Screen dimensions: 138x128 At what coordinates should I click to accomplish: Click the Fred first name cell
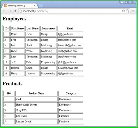pos(17,40)
